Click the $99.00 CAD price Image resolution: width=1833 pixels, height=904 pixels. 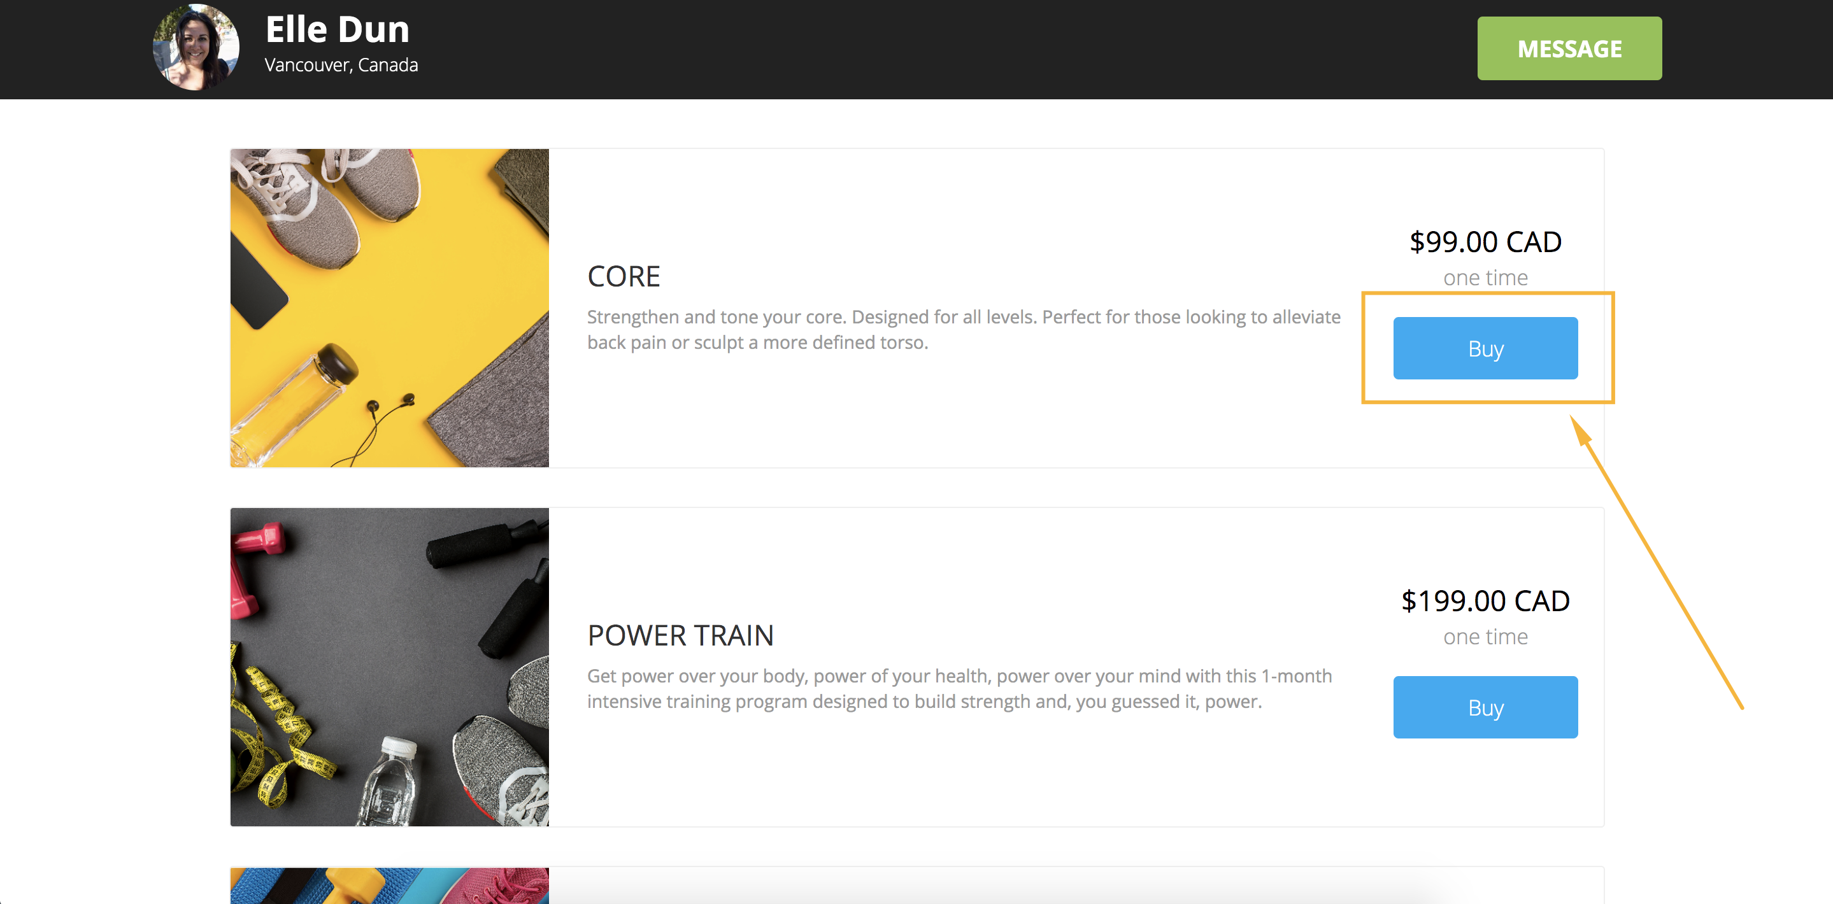click(1485, 242)
